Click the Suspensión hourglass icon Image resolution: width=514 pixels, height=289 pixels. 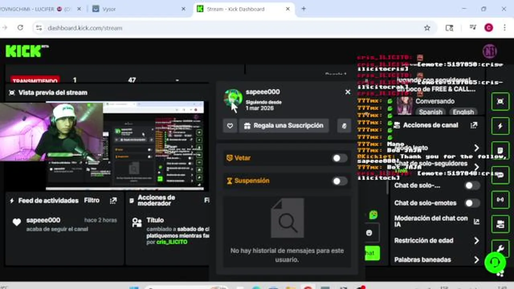[229, 181]
